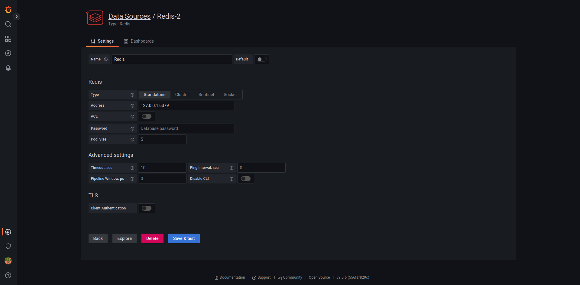580x285 pixels.
Task: Open the Open Source footer link
Action: point(319,277)
